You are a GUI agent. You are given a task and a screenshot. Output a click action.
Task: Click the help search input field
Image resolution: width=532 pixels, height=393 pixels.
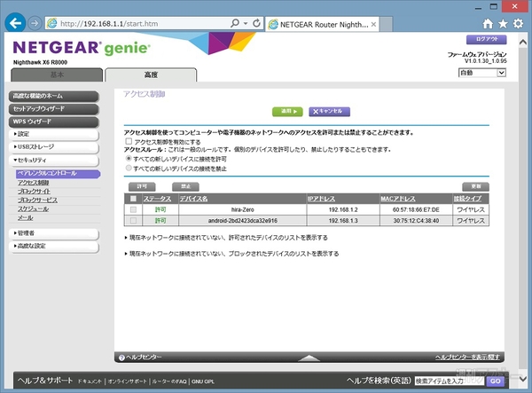[x=449, y=381]
